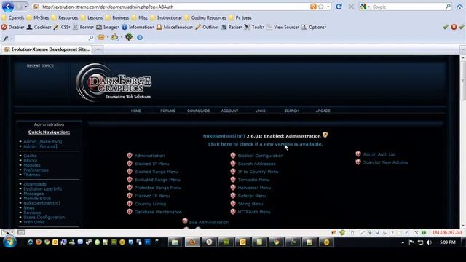The height and width of the screenshot is (262, 466).
Task: Open the MySites bookmark folder
Action: [38, 17]
